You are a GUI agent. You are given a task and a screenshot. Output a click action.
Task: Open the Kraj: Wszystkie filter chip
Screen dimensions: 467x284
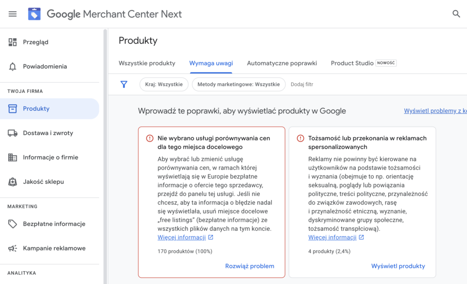(164, 84)
